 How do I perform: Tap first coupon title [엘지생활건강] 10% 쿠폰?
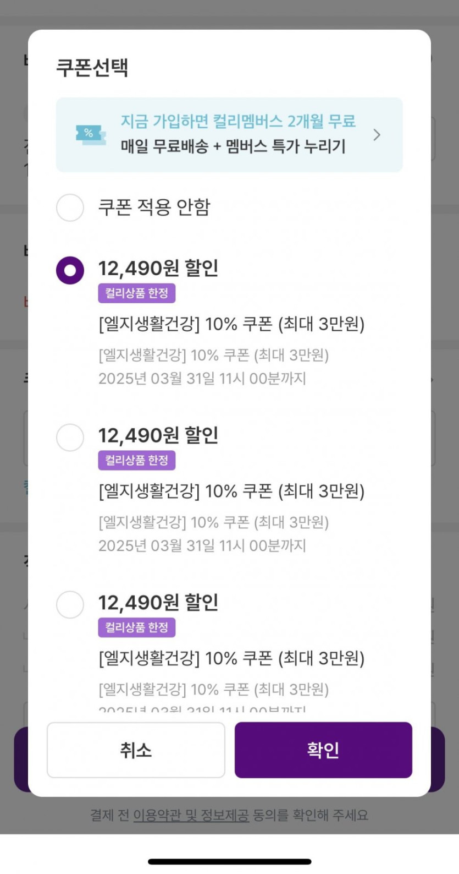[x=231, y=324]
